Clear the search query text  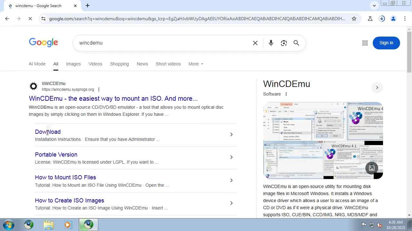click(255, 43)
